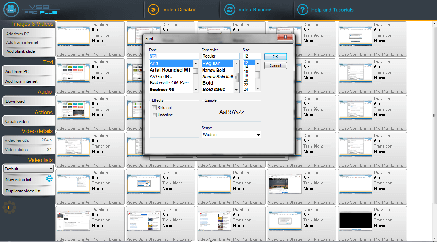The width and height of the screenshot is (437, 242).
Task: Select size 16 in the size list
Action: 249,72
